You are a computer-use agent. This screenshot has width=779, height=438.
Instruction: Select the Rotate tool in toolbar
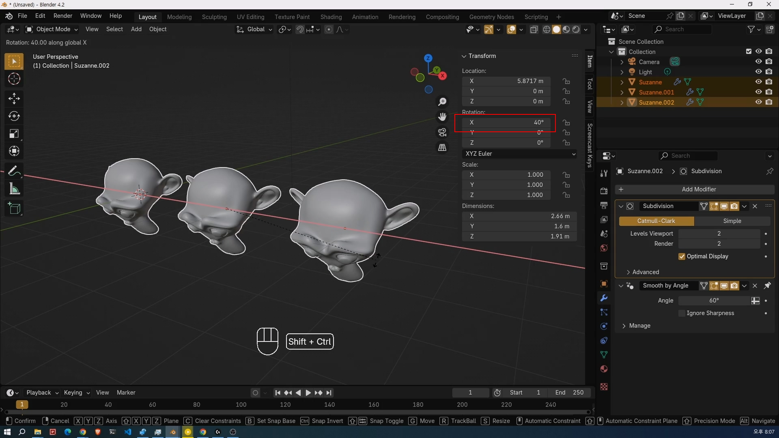pyautogui.click(x=14, y=116)
